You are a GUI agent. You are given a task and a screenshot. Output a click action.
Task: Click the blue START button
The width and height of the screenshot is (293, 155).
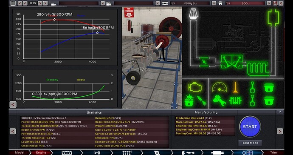[250, 127]
